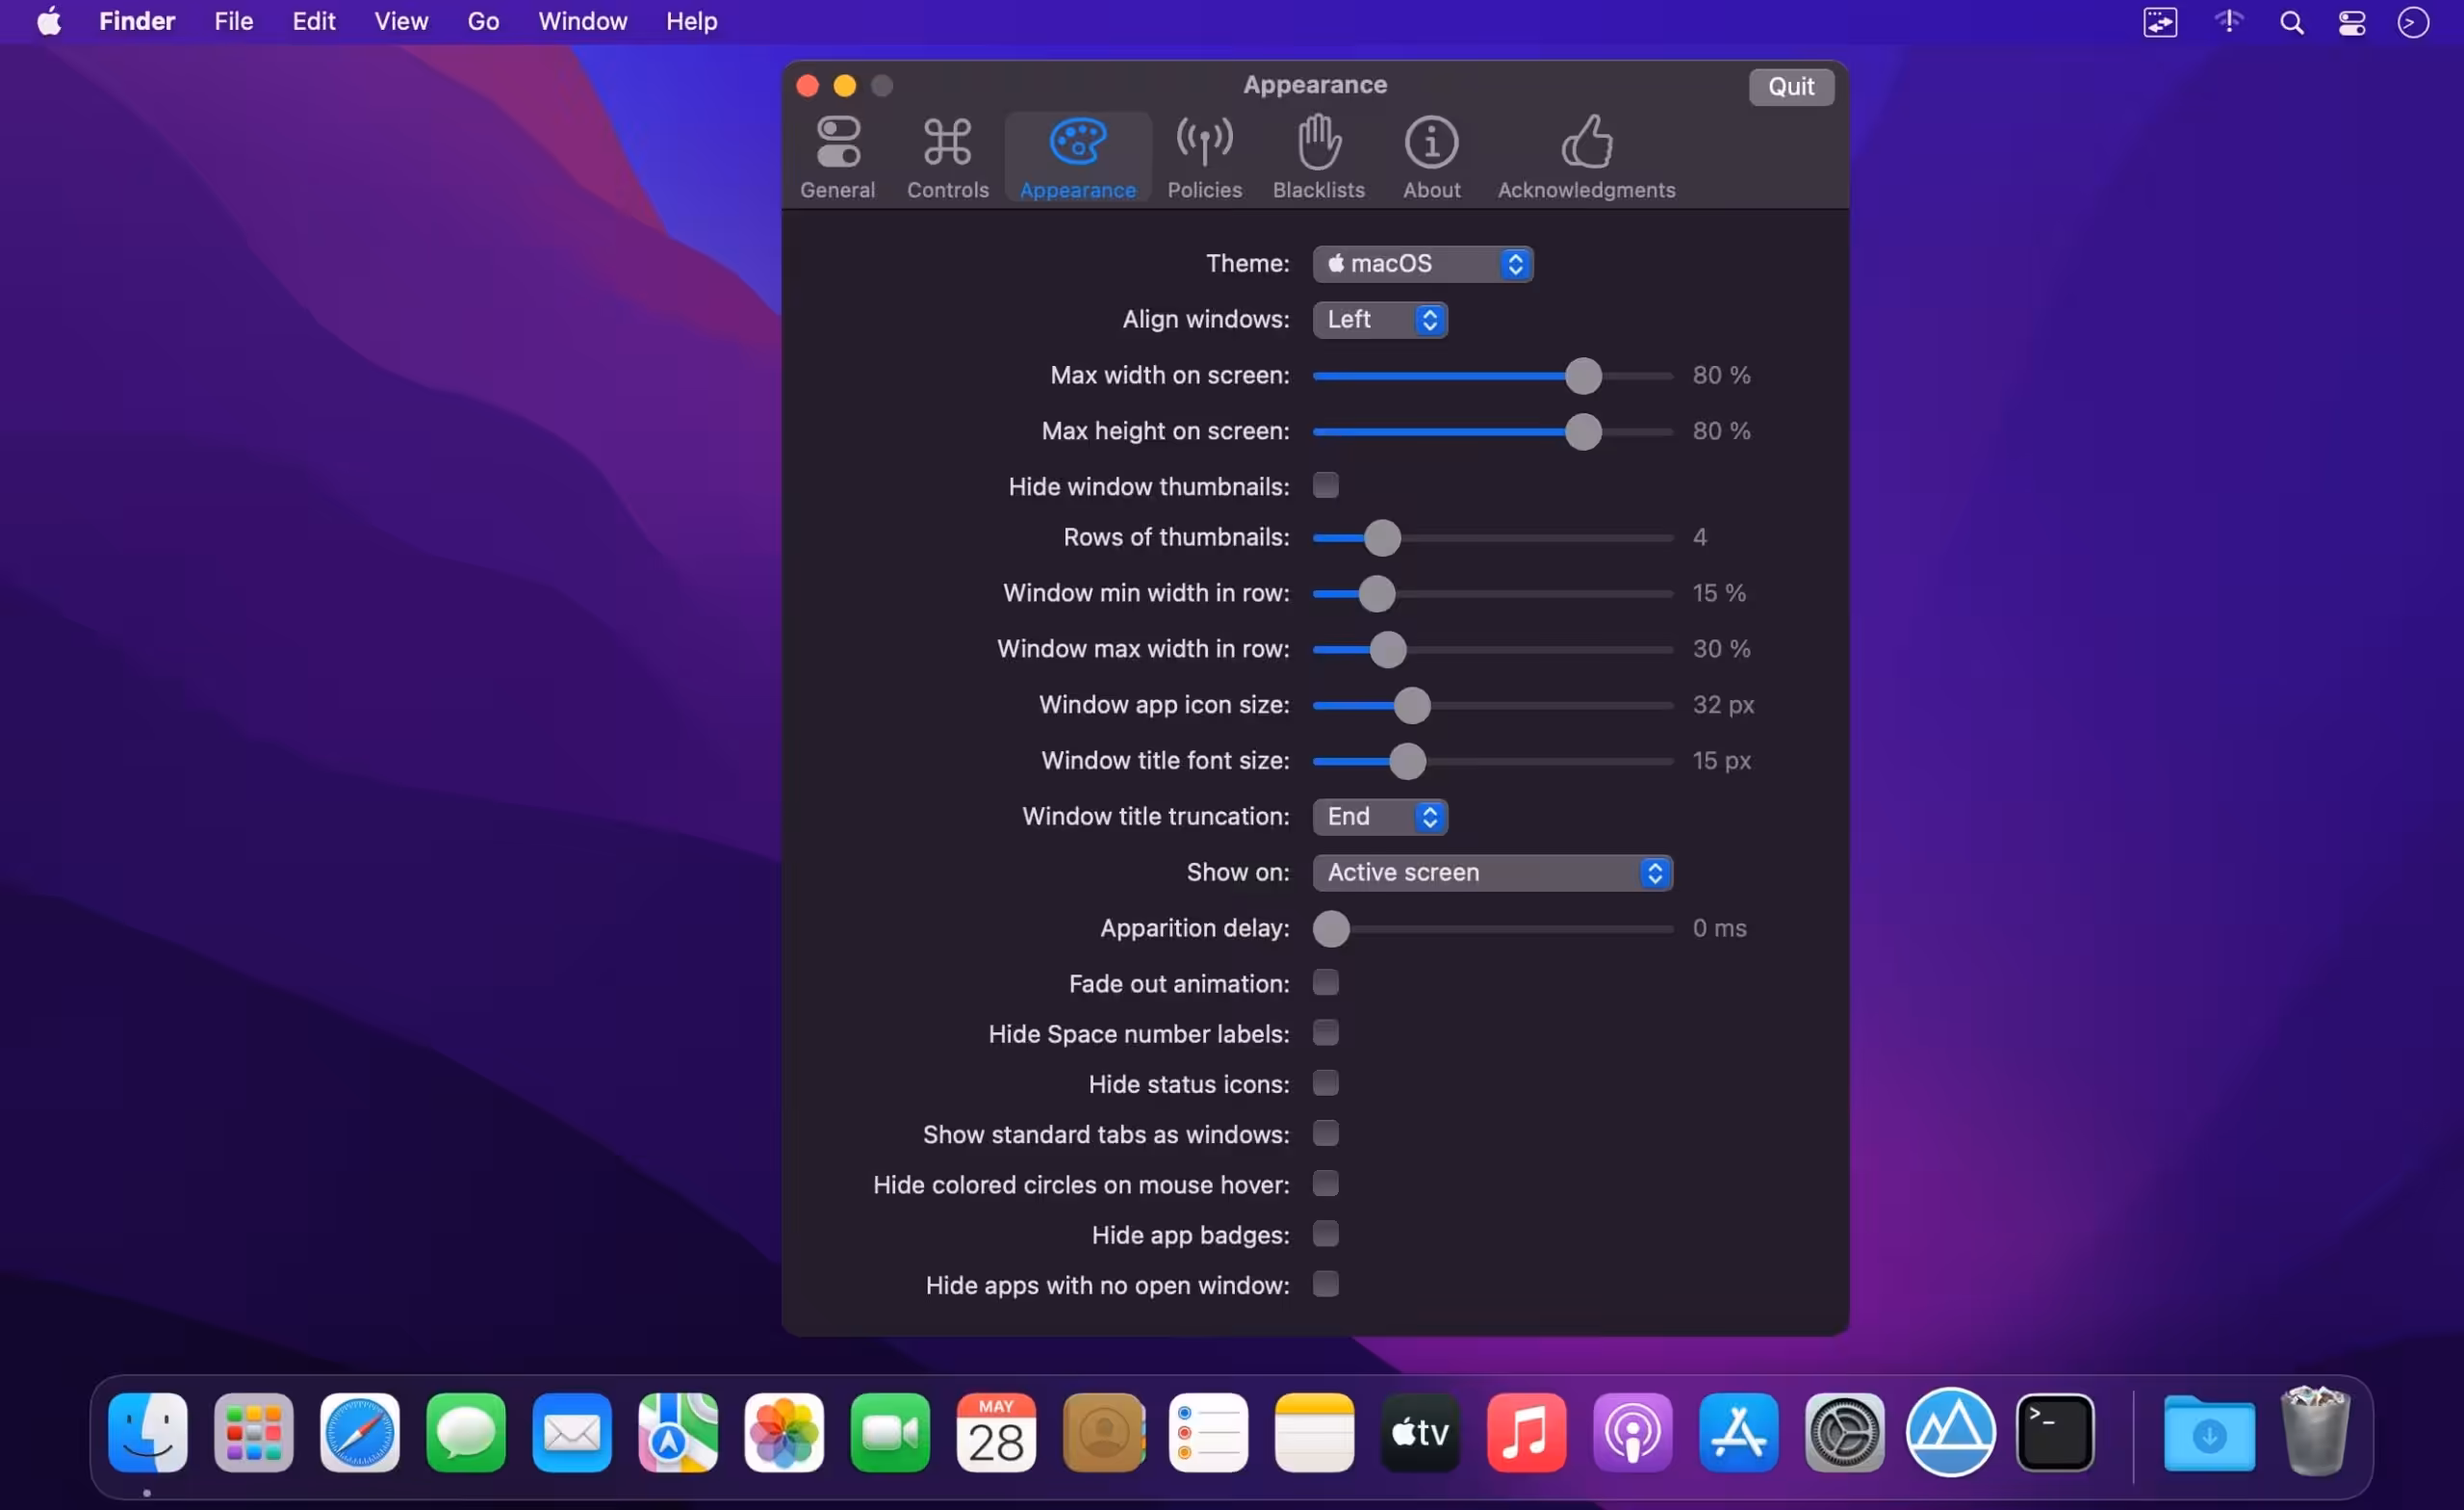2464x1510 pixels.
Task: Open the File menu
Action: pyautogui.click(x=233, y=21)
